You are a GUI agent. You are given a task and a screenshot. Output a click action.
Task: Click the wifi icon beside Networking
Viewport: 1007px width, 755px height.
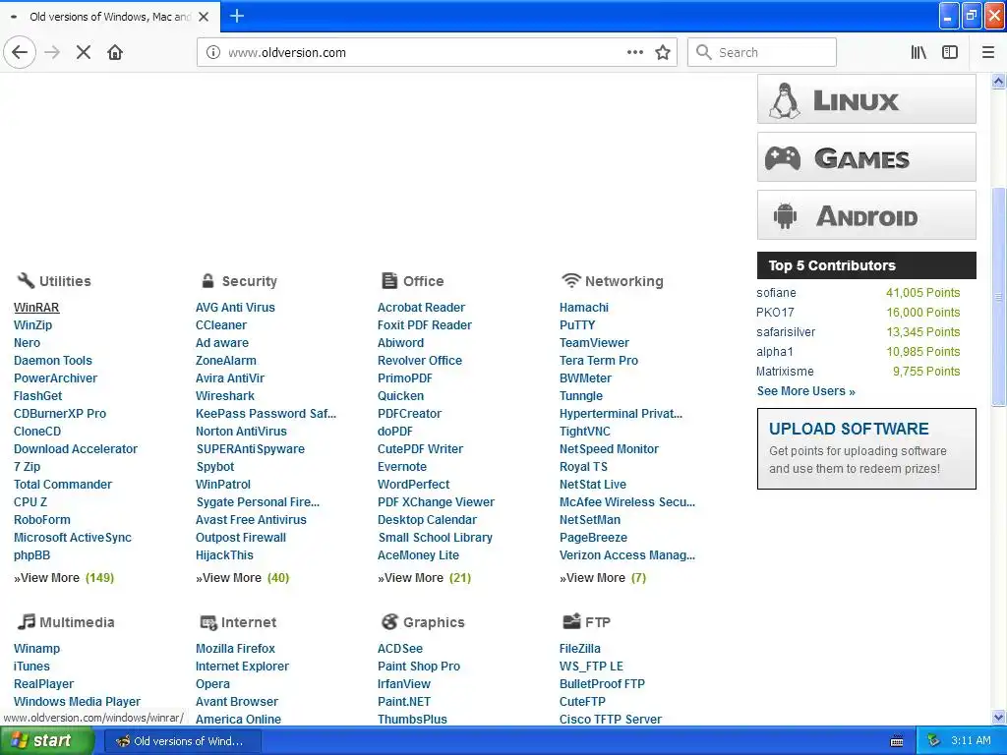(x=570, y=280)
